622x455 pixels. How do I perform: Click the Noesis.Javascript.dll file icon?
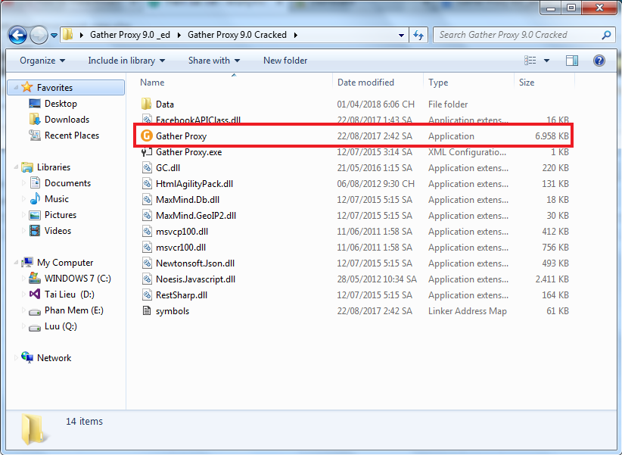coord(147,279)
